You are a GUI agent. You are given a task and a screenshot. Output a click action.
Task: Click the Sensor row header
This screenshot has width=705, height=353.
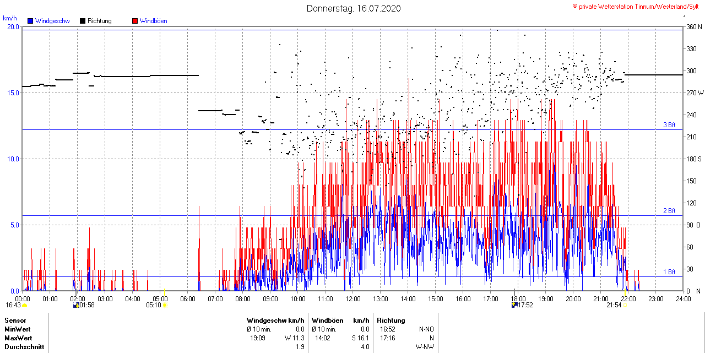click(15, 321)
